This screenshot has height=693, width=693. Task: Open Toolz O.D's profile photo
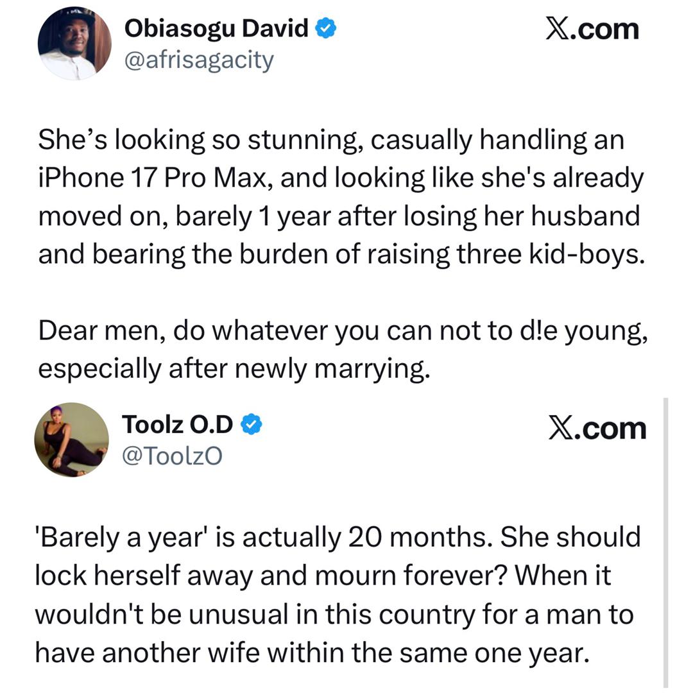pos(71,440)
